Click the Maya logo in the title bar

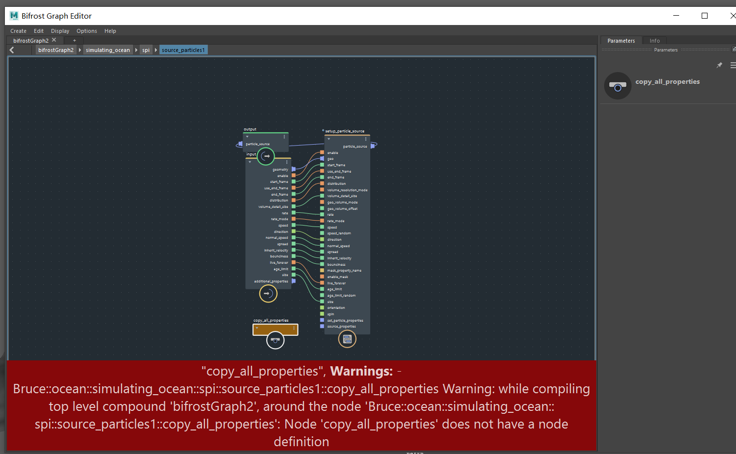click(13, 15)
